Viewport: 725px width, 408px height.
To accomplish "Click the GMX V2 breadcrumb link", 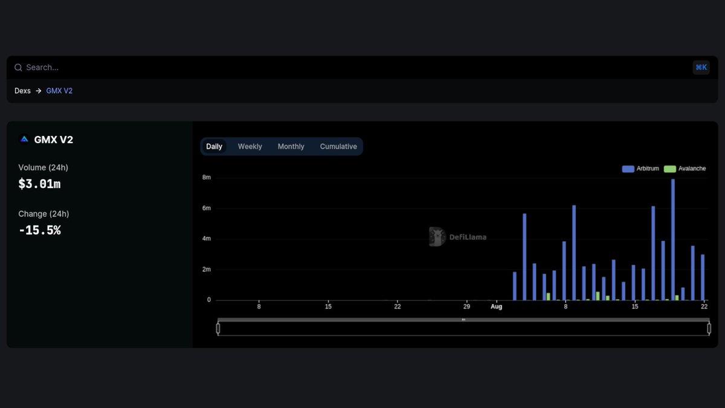I will [x=59, y=91].
